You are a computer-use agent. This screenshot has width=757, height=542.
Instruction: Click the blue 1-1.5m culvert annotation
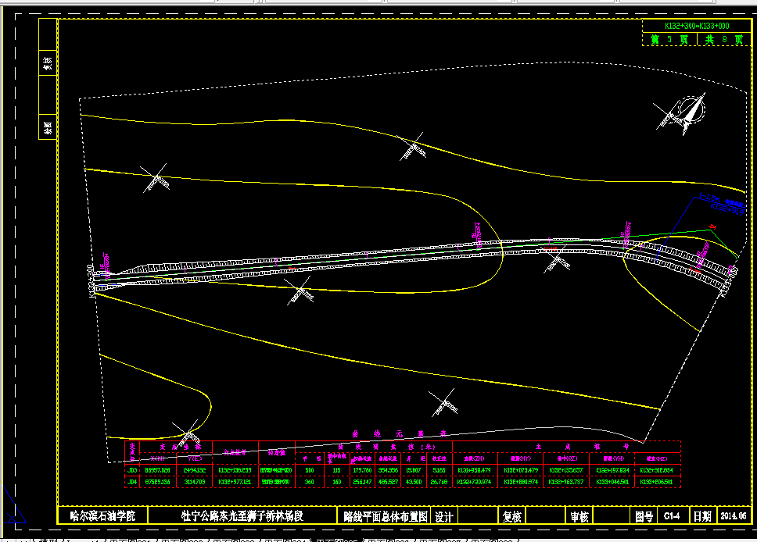coord(720,204)
